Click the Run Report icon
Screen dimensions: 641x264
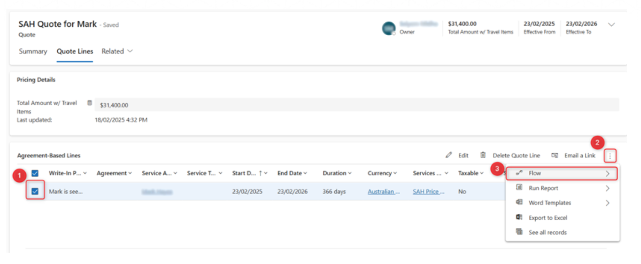pyautogui.click(x=519, y=188)
